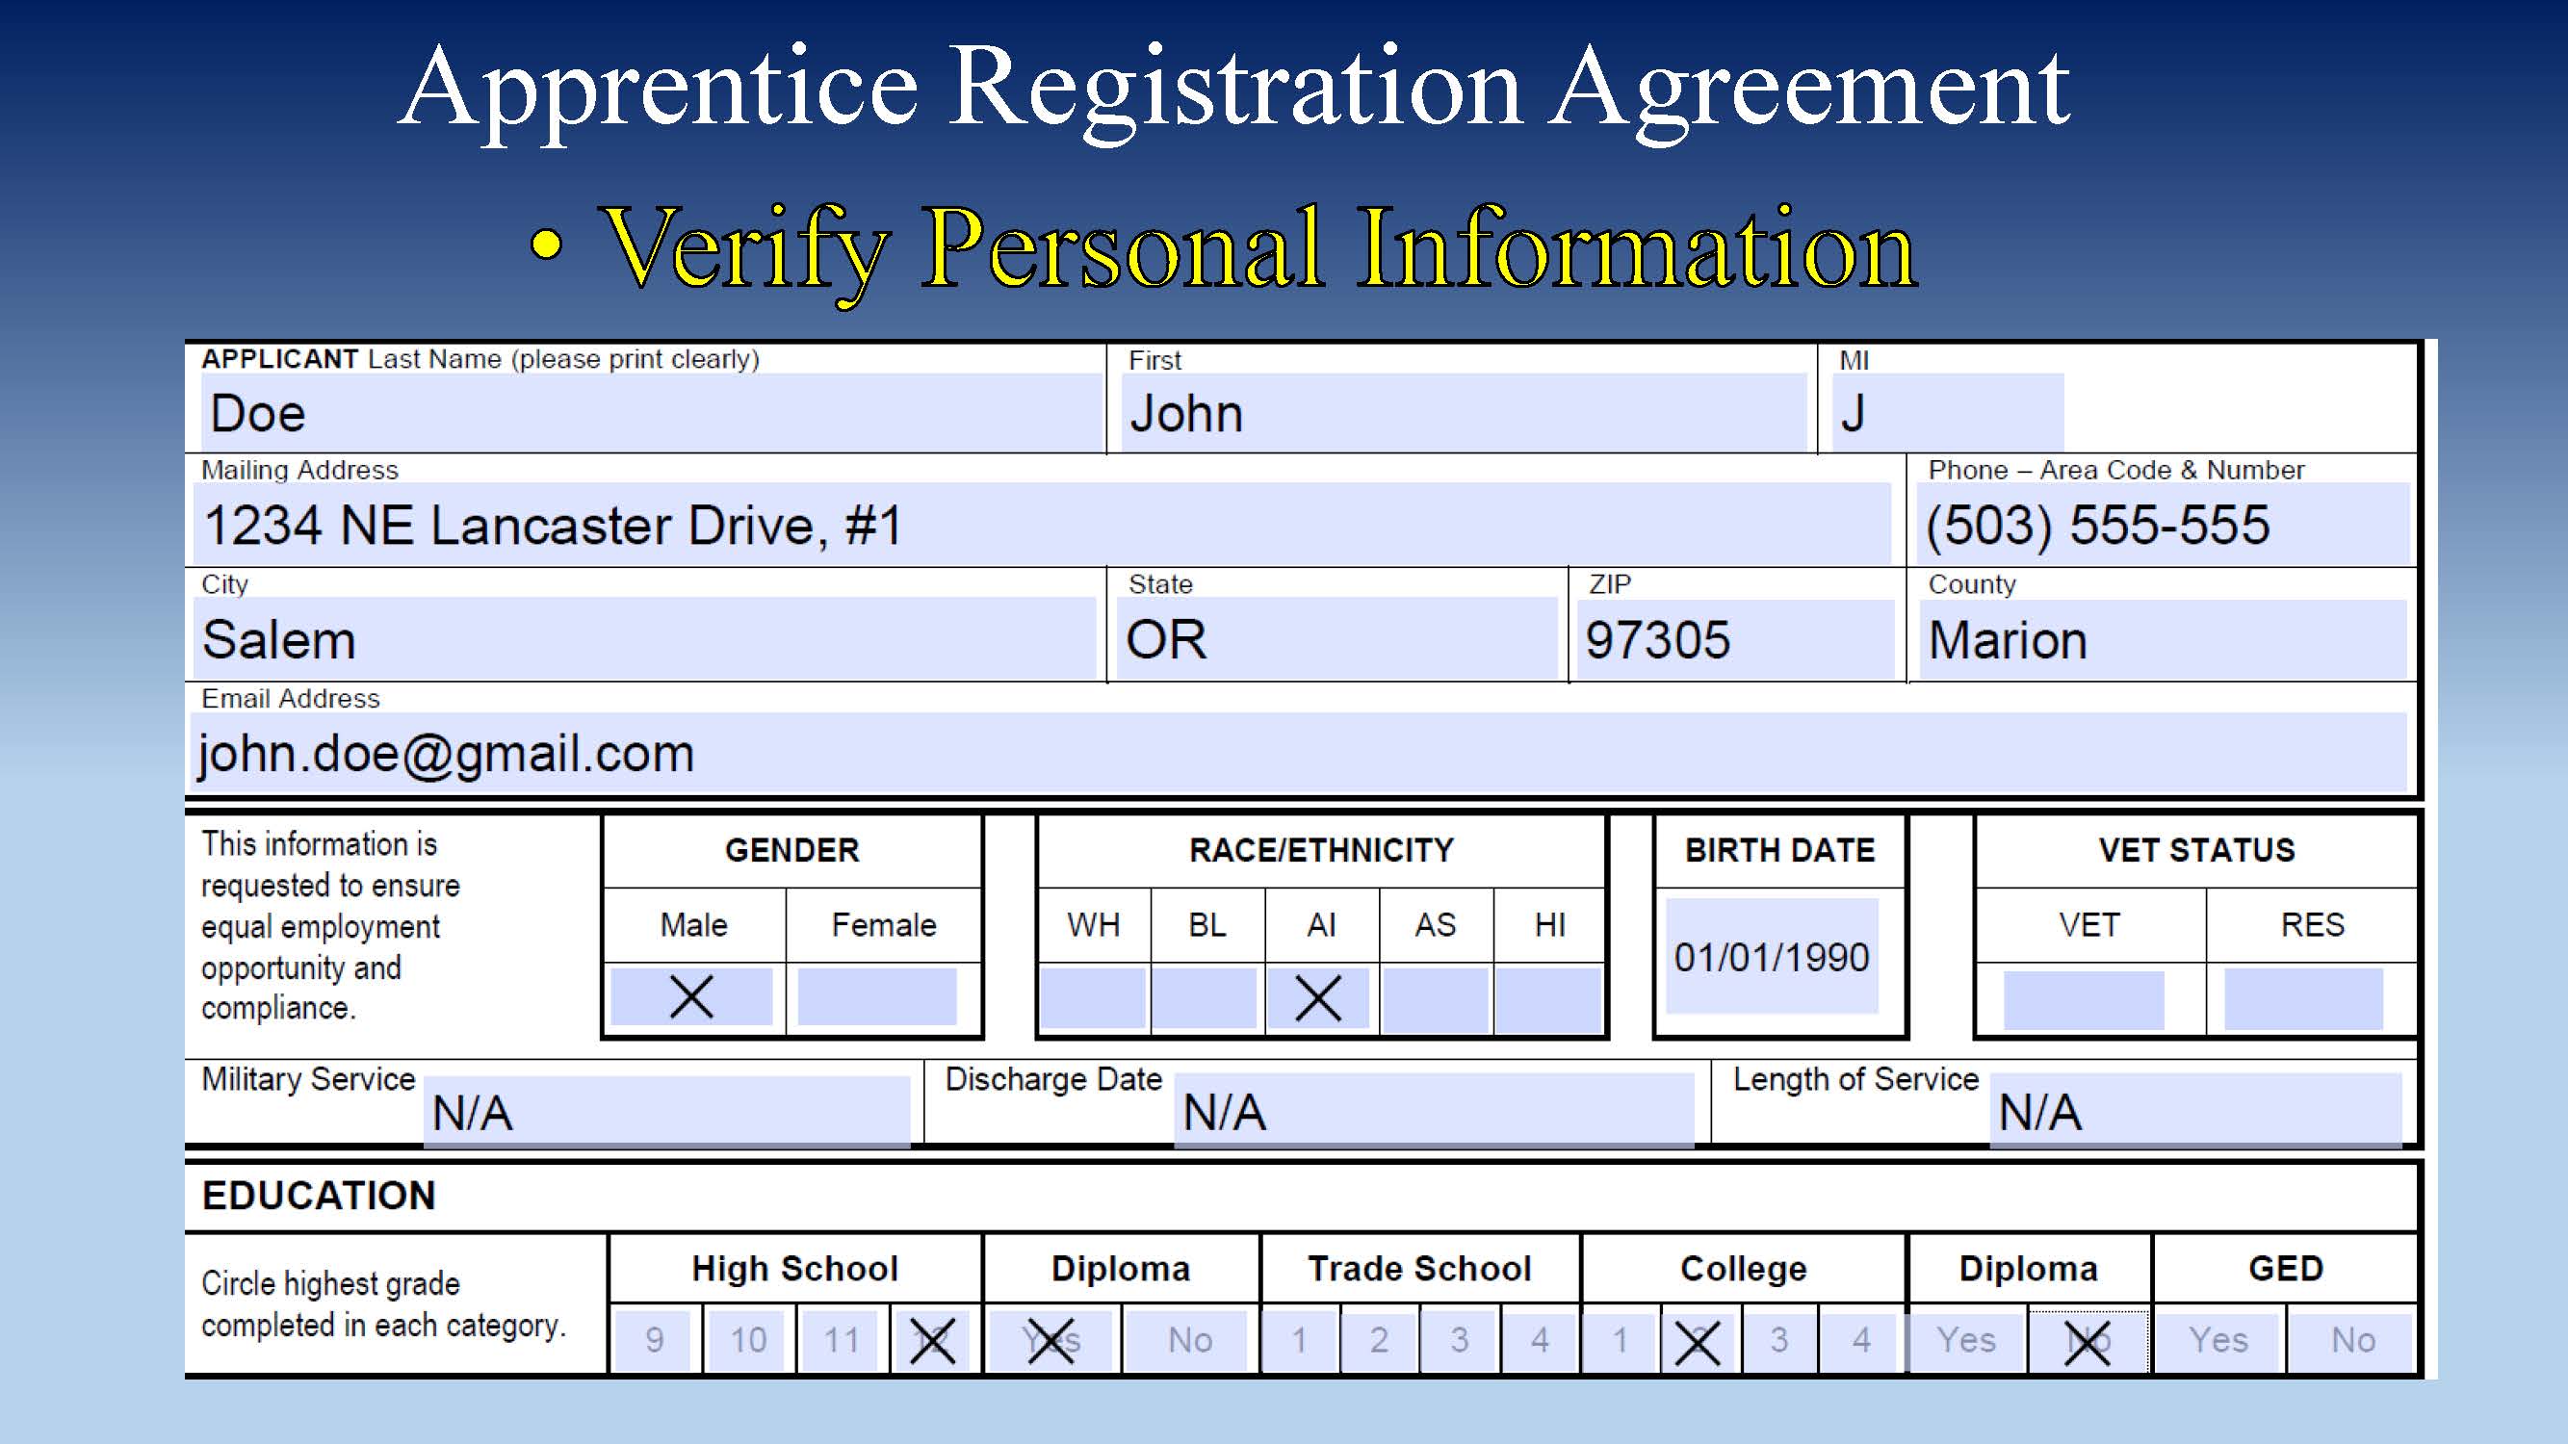Check the WH race/ethnicity box
The height and width of the screenshot is (1444, 2568).
[1093, 997]
